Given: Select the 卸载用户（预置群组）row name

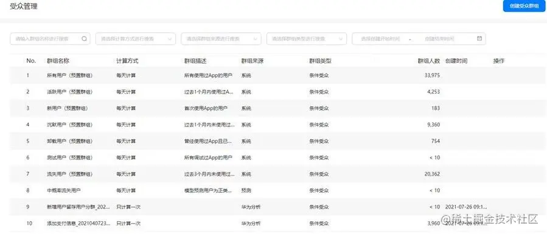Looking at the screenshot, I should pyautogui.click(x=70, y=141).
